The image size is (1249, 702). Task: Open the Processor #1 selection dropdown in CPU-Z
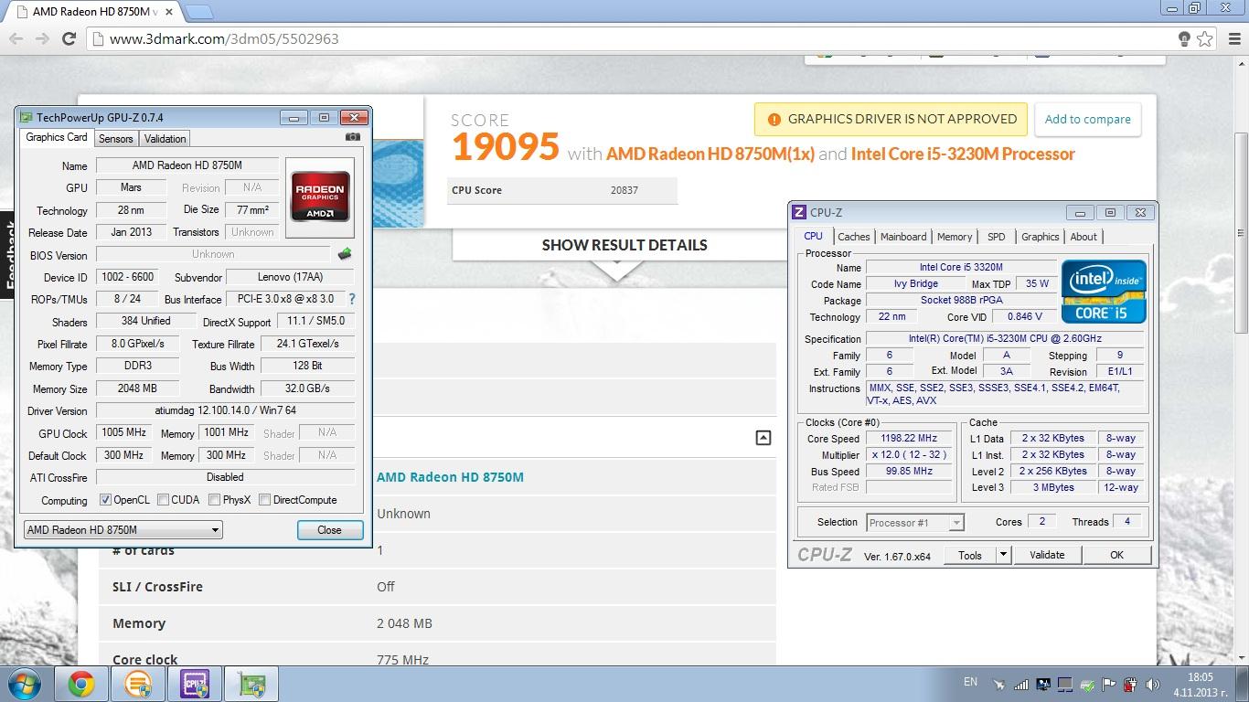click(914, 523)
